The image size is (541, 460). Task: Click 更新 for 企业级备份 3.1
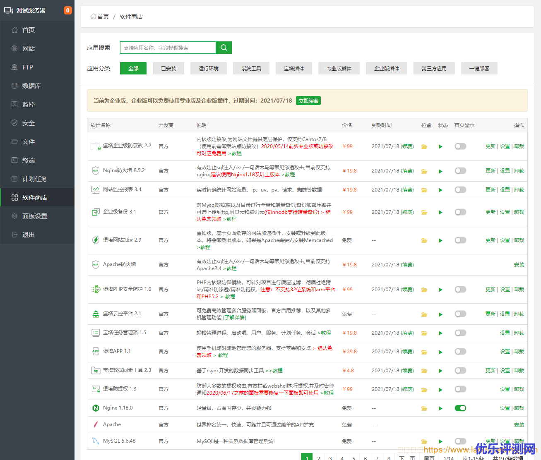click(x=491, y=212)
